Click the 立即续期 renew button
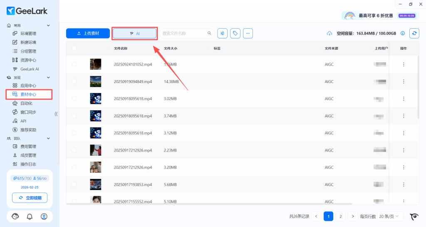The image size is (426, 227). [30, 198]
